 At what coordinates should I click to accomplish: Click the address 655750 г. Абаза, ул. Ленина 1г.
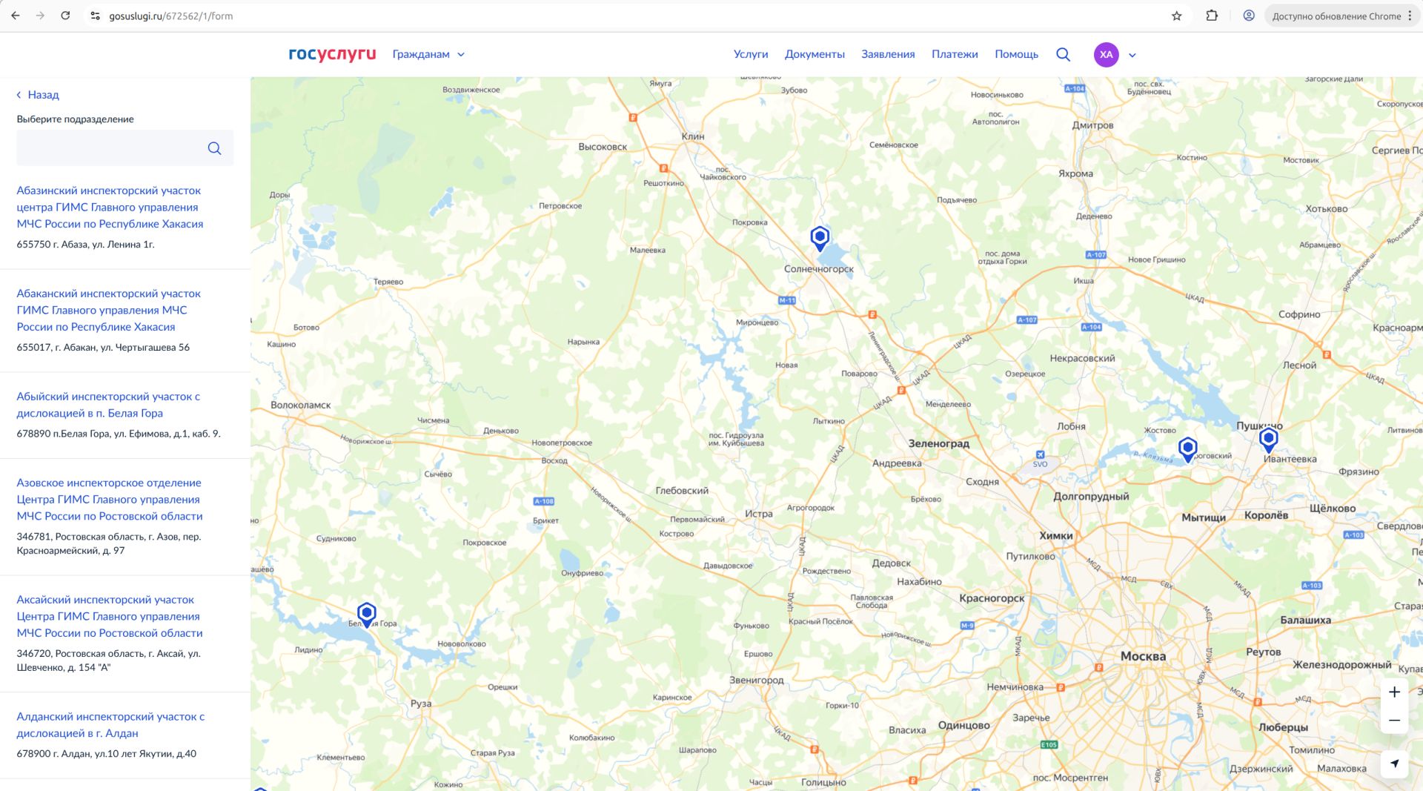coord(85,245)
